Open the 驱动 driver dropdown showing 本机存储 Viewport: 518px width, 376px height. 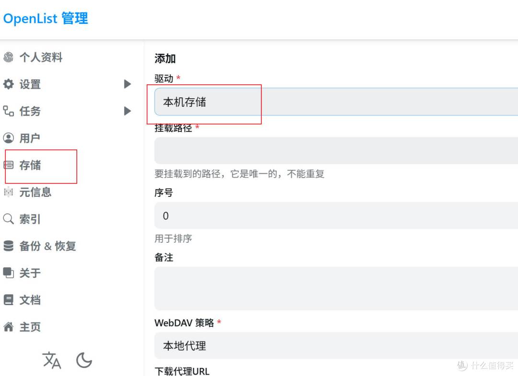(x=288, y=102)
